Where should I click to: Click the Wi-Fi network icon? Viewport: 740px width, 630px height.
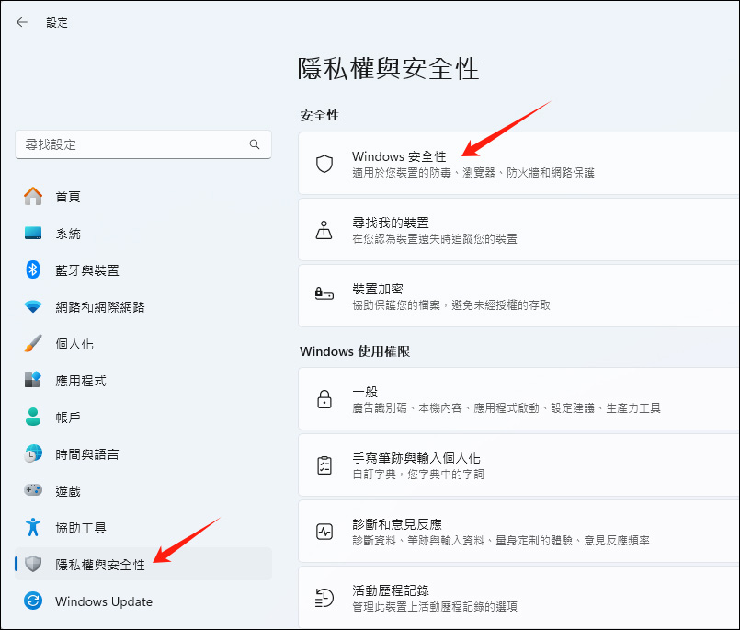pos(33,306)
